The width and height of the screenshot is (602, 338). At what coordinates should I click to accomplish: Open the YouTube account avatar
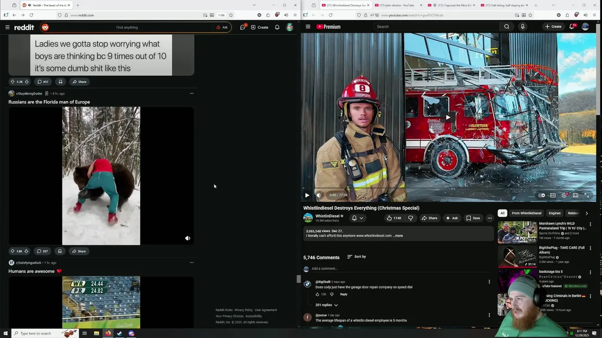[x=586, y=27]
